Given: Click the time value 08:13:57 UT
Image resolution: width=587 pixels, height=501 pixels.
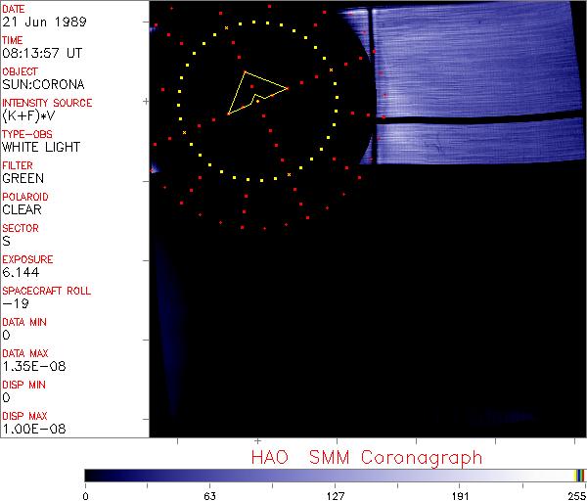Looking at the screenshot, I should pyautogui.click(x=40, y=54).
